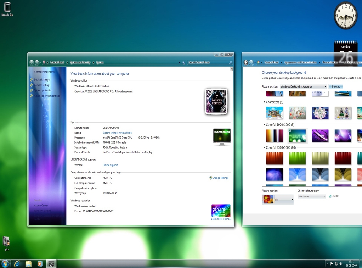Select the purple swirl Colorful 1920x1200 wallpaper

pyautogui.click(x=320, y=136)
